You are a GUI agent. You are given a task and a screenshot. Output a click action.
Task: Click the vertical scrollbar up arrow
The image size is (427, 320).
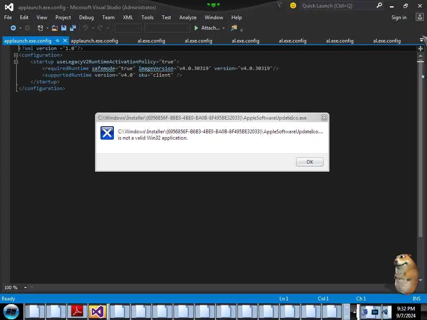(x=420, y=56)
